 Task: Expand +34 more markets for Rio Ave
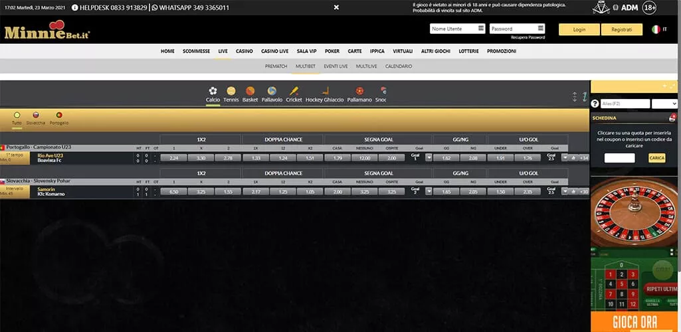click(x=584, y=157)
